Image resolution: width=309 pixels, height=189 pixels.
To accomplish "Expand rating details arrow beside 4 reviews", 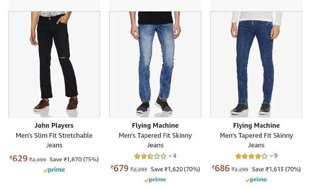I will [x=170, y=156].
